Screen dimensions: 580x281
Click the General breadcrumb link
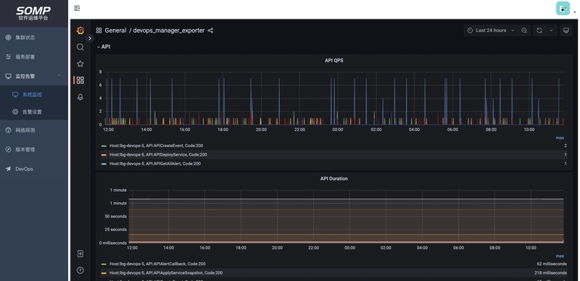pos(115,30)
